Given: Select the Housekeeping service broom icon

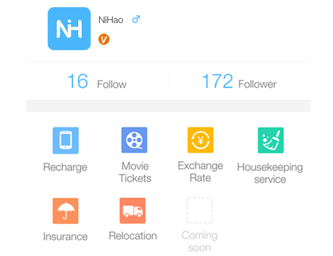Looking at the screenshot, I should [x=270, y=140].
